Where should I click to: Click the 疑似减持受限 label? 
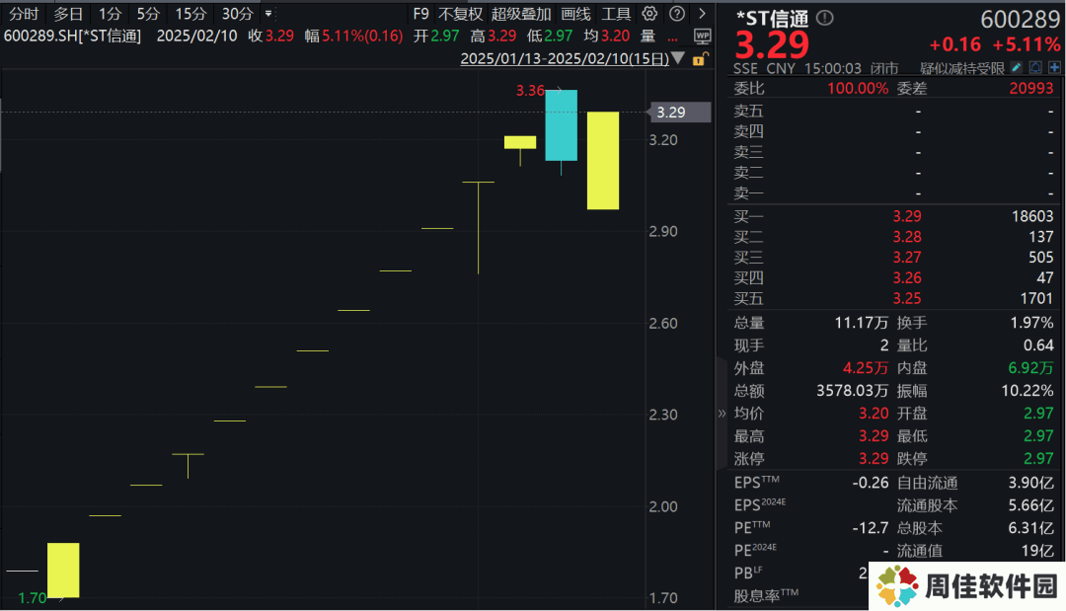[x=962, y=68]
